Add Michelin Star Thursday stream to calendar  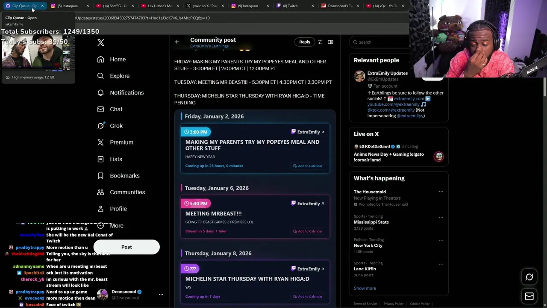tap(308, 296)
